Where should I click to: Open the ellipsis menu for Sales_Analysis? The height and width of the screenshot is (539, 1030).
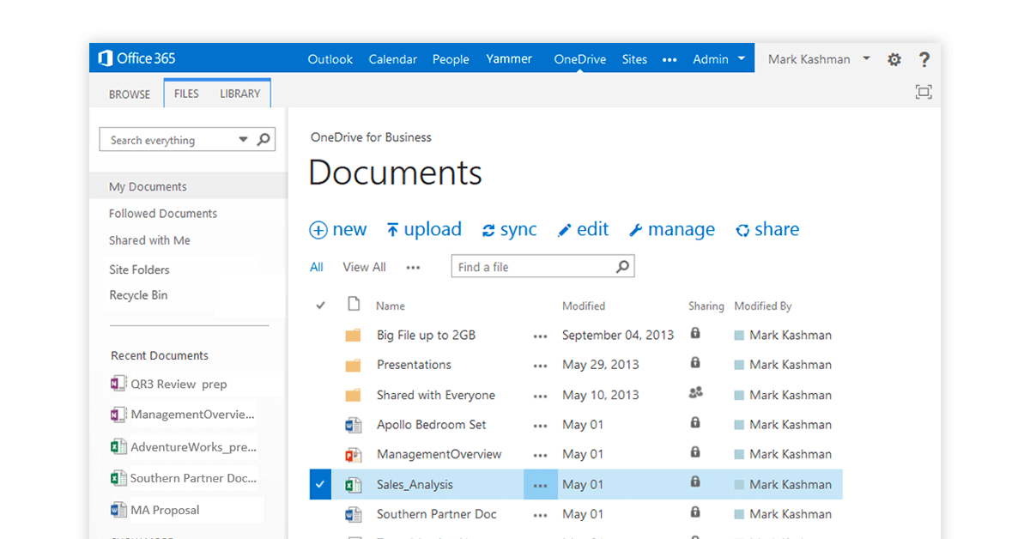pyautogui.click(x=540, y=486)
